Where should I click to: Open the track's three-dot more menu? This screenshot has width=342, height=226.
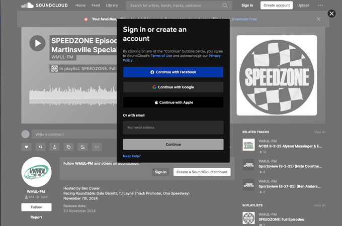(97, 147)
